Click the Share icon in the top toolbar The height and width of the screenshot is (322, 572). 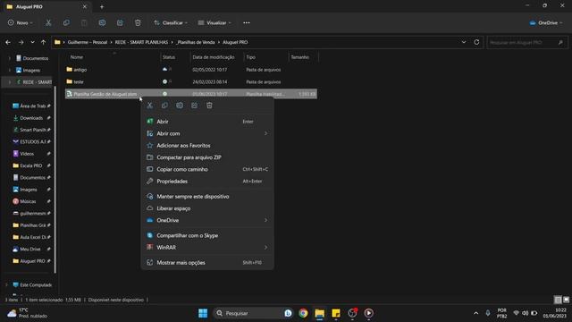[120, 22]
